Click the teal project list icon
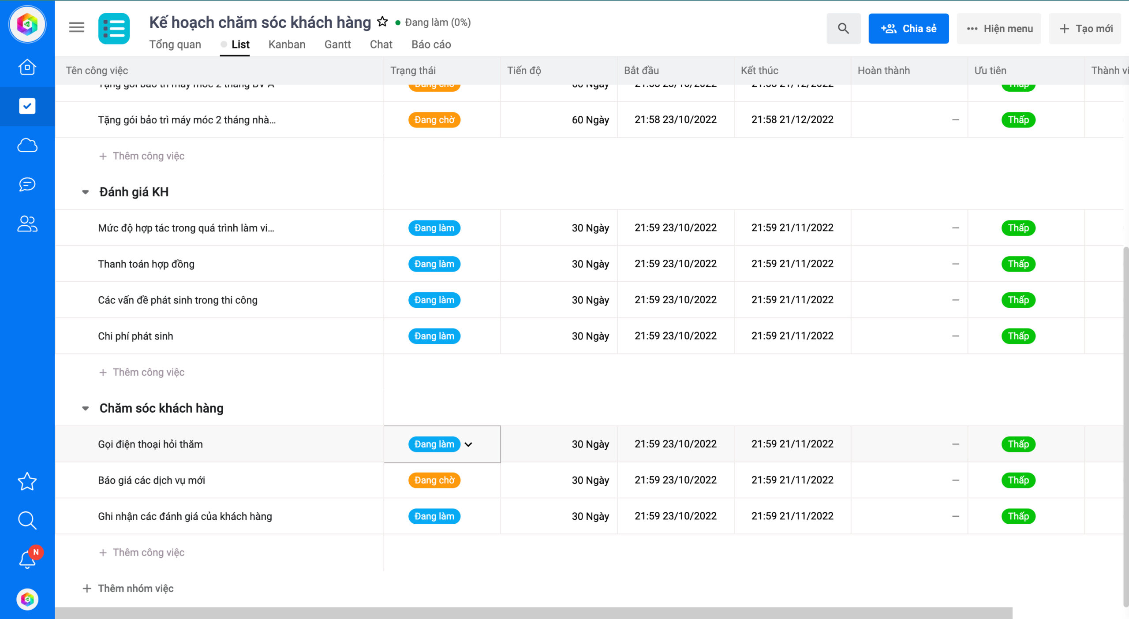This screenshot has width=1129, height=619. click(114, 29)
